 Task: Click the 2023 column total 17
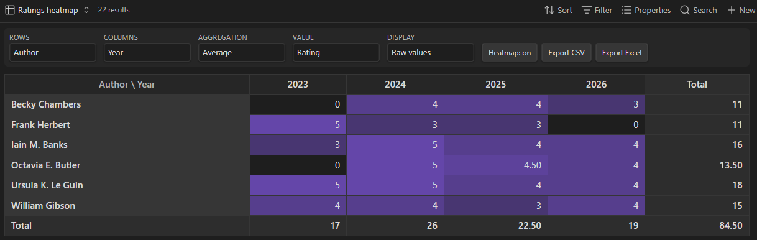point(298,226)
